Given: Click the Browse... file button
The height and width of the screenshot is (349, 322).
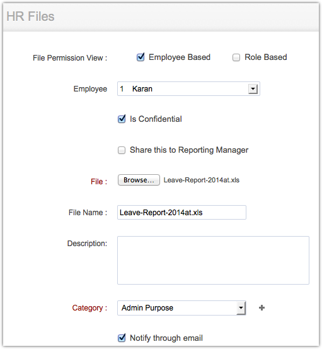Looking at the screenshot, I should [139, 180].
